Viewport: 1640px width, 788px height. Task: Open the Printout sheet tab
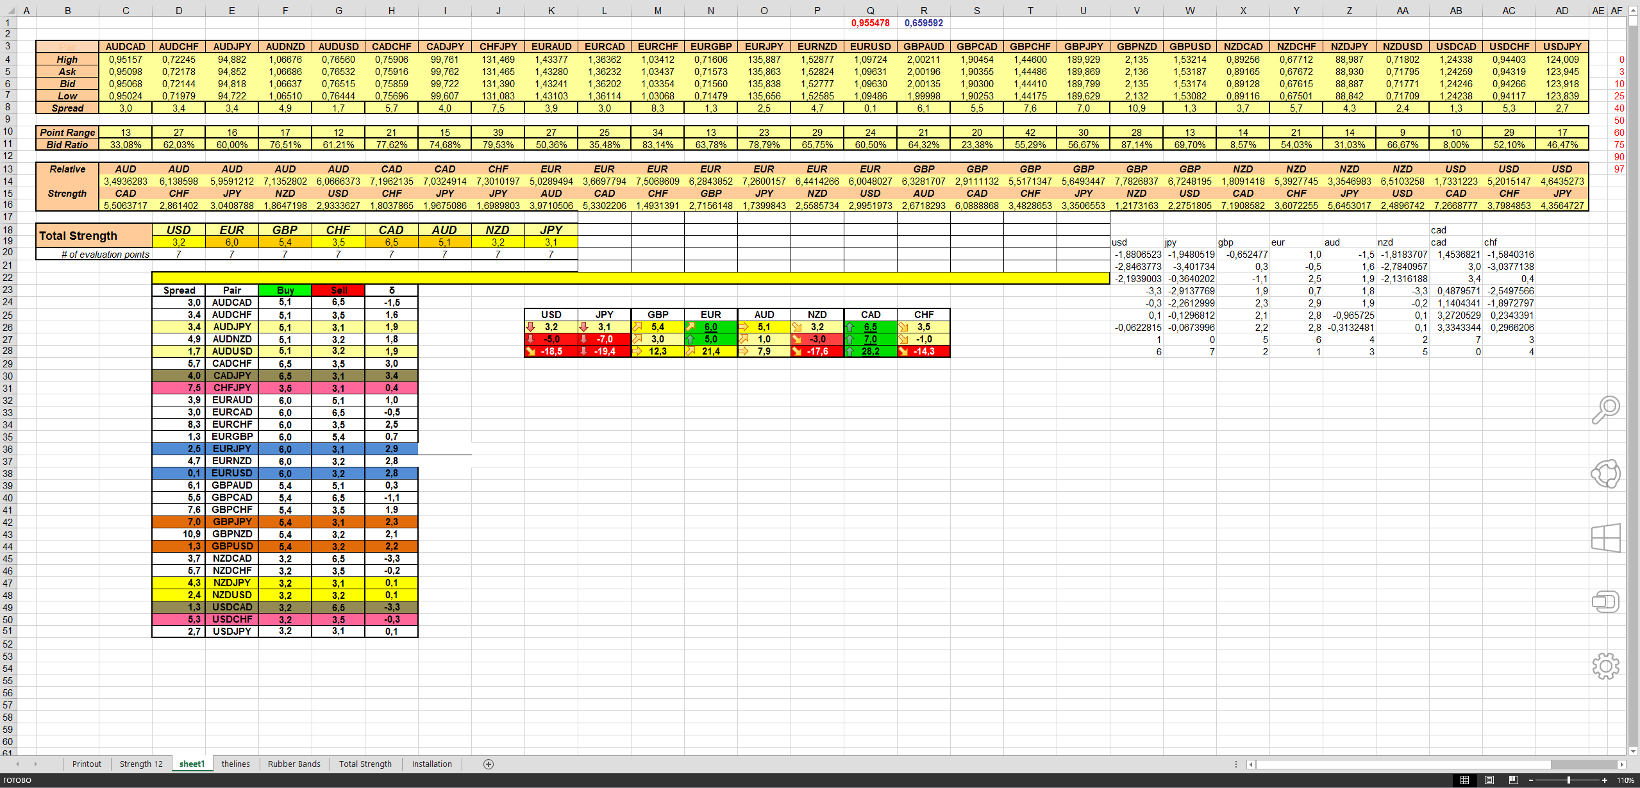coord(87,764)
